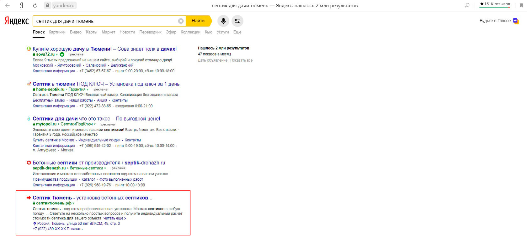Click the padlock icon in the address bar
The image size is (527, 237).
[48, 5]
